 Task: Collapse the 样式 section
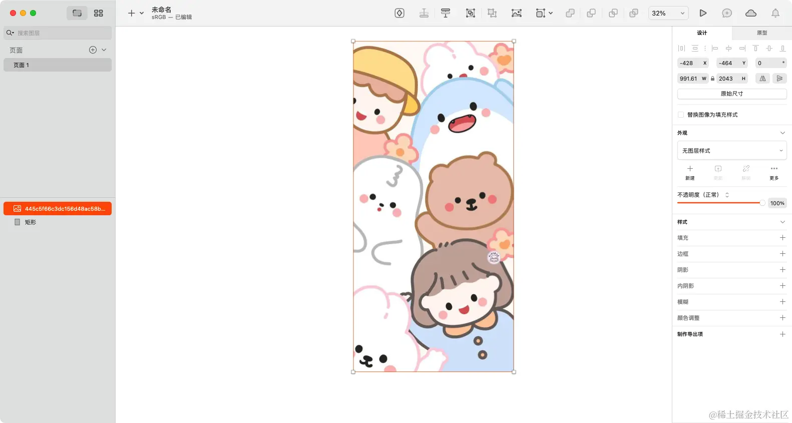782,222
